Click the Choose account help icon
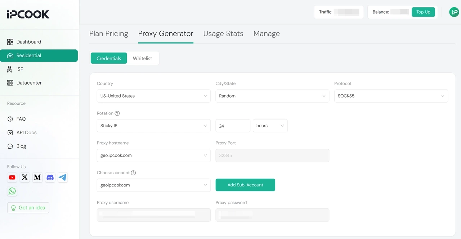This screenshot has height=239, width=461. [133, 173]
